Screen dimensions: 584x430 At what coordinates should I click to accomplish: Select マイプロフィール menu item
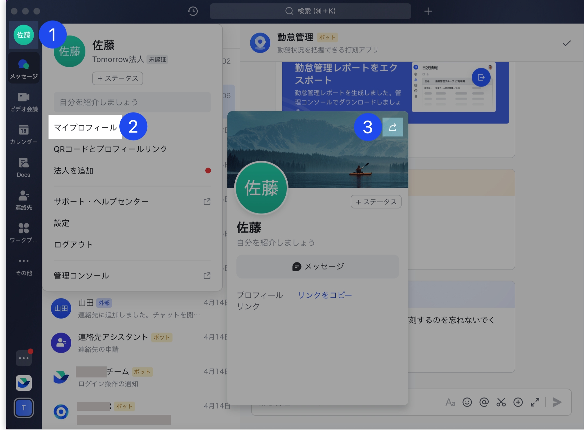coord(85,127)
